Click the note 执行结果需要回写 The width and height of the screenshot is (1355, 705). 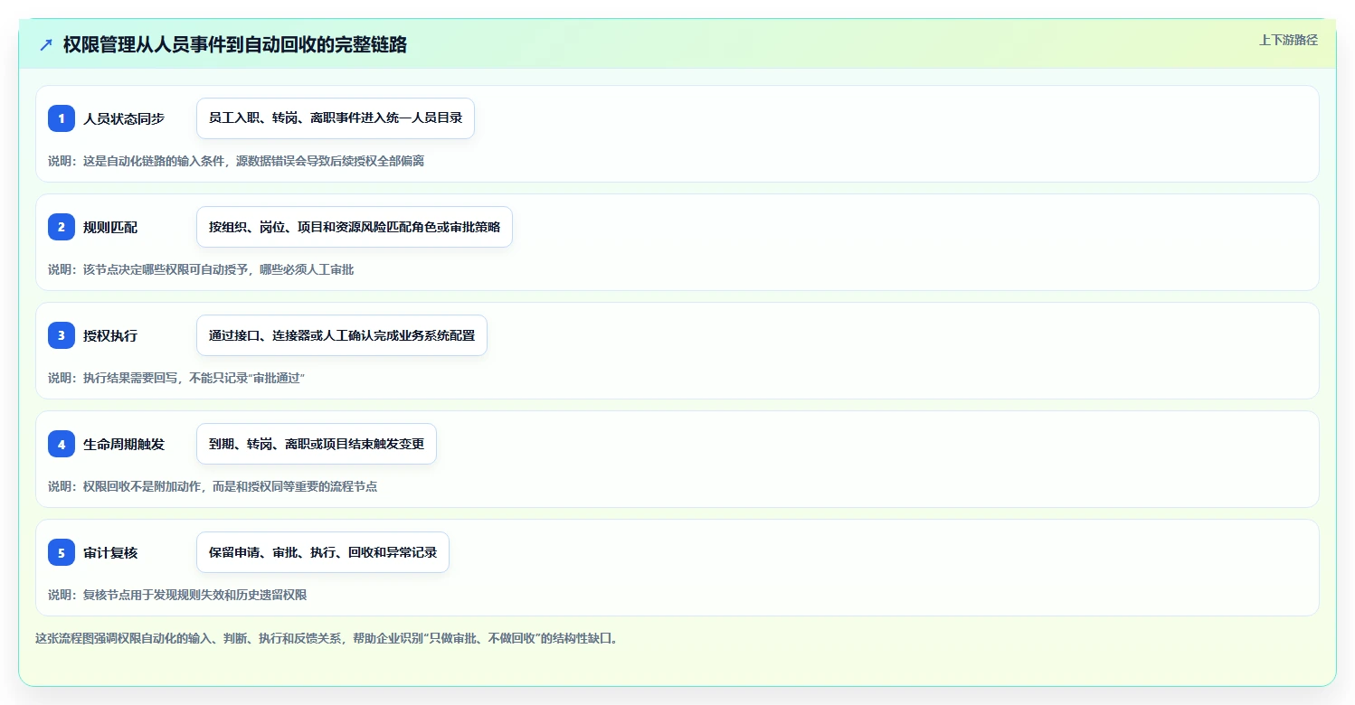[x=176, y=378]
